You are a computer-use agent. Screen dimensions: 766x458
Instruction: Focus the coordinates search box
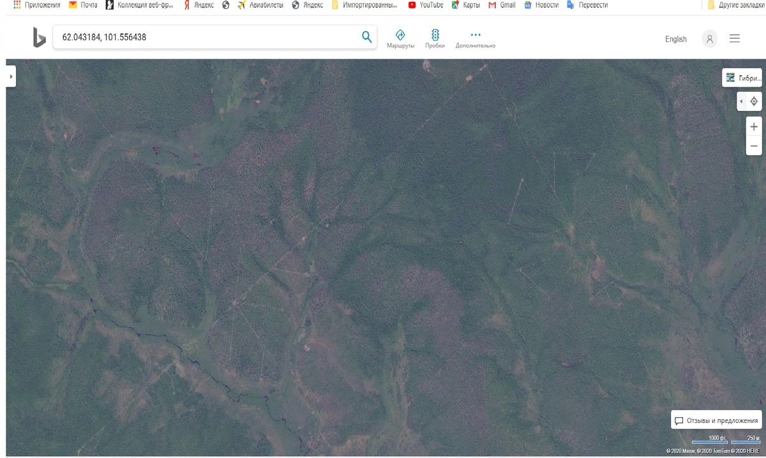point(207,38)
